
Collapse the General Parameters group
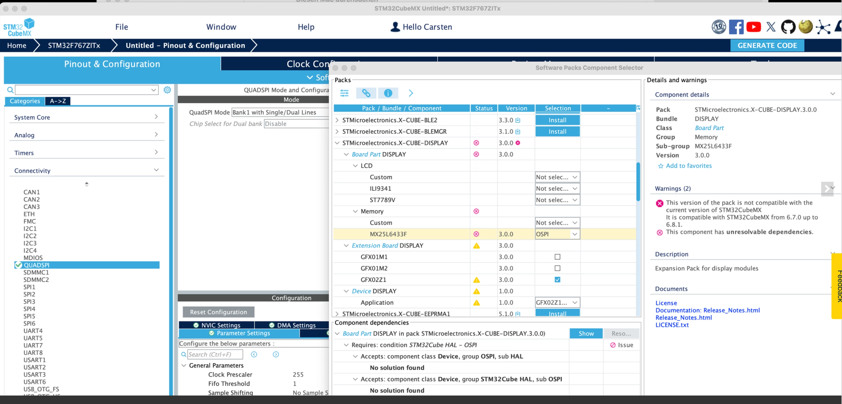pyautogui.click(x=184, y=365)
